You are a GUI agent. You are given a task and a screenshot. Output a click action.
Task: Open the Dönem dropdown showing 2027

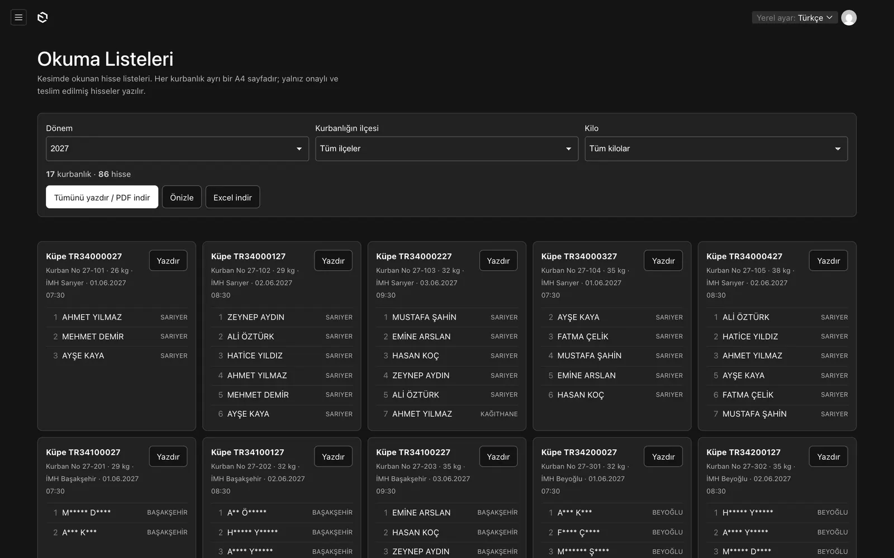pos(177,149)
